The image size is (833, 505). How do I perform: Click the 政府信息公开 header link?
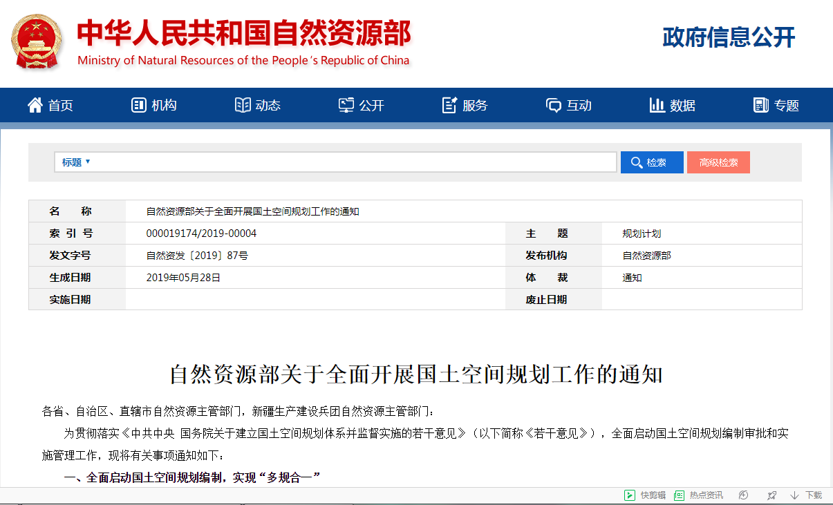coord(729,37)
